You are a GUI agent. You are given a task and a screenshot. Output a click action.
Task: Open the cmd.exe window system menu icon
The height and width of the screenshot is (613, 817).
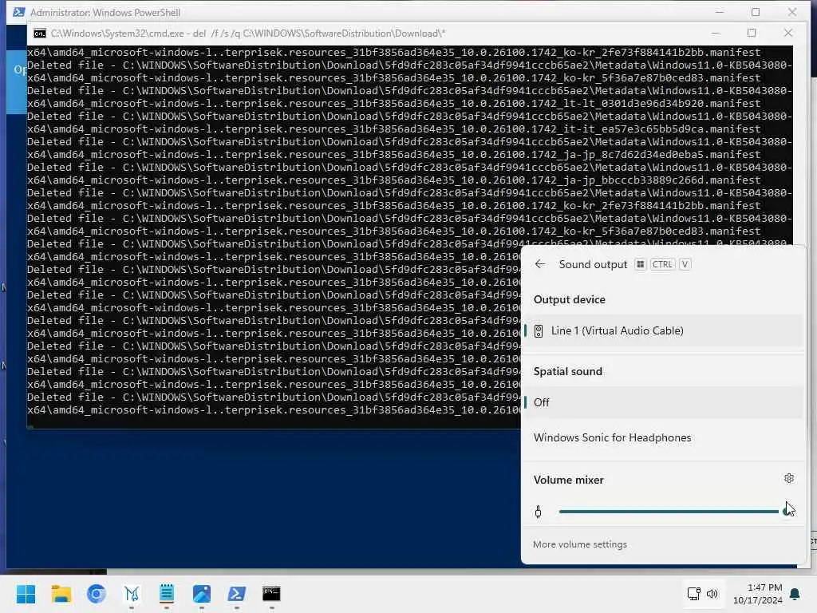coord(40,34)
